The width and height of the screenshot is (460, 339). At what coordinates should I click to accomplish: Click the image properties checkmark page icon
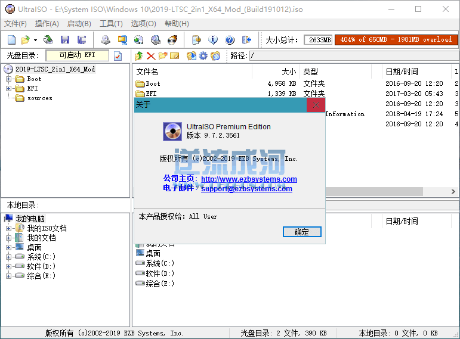[x=118, y=55]
